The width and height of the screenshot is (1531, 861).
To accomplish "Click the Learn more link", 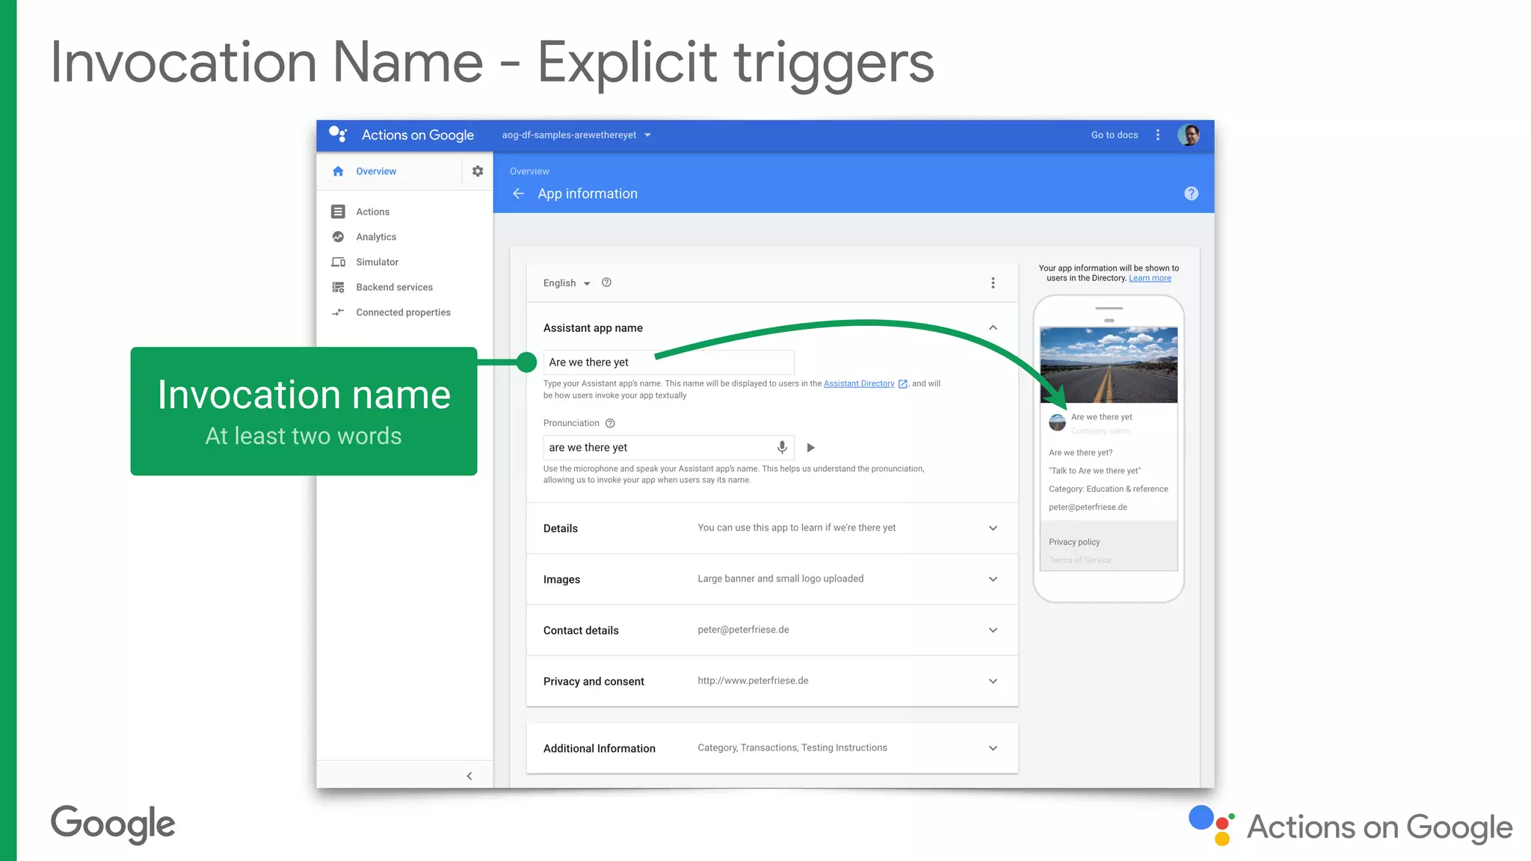I will tap(1150, 278).
